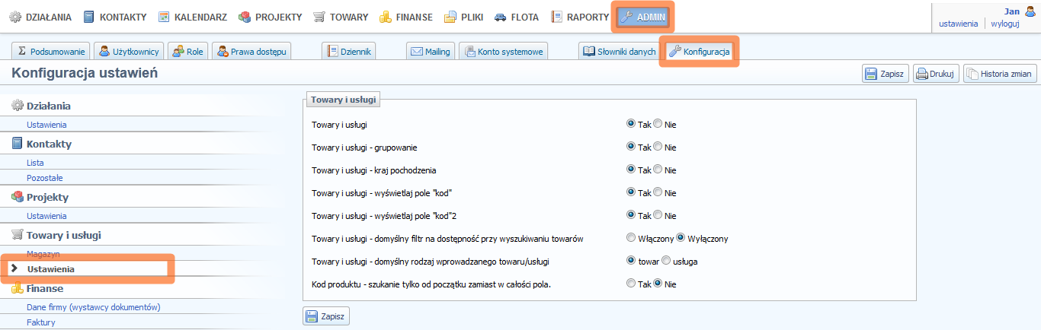Click the Pliki folder icon
The image size is (1041, 330).
click(x=451, y=17)
